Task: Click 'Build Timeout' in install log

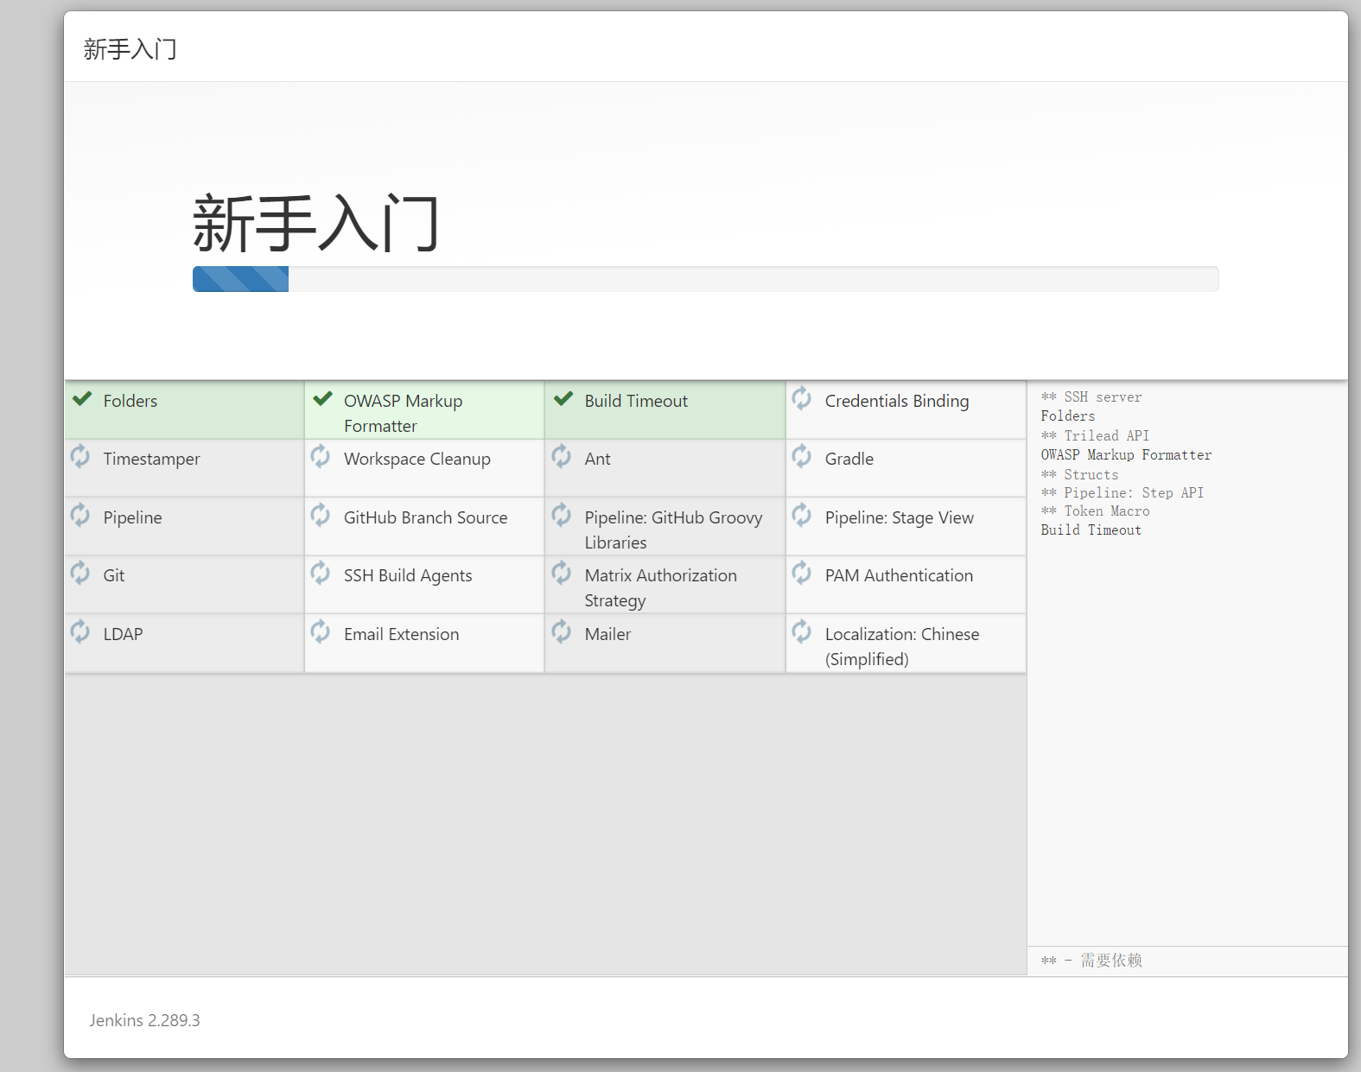Action: (1091, 530)
